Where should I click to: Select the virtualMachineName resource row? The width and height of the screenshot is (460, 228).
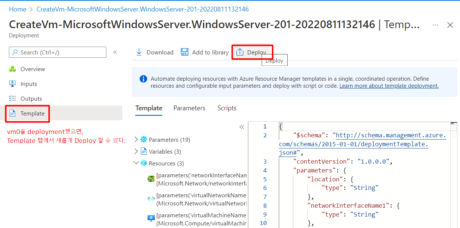tap(197, 219)
